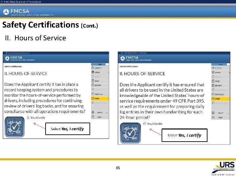
Task: Open the Menu hamburger icon in right screenshot
Action: coord(213,72)
